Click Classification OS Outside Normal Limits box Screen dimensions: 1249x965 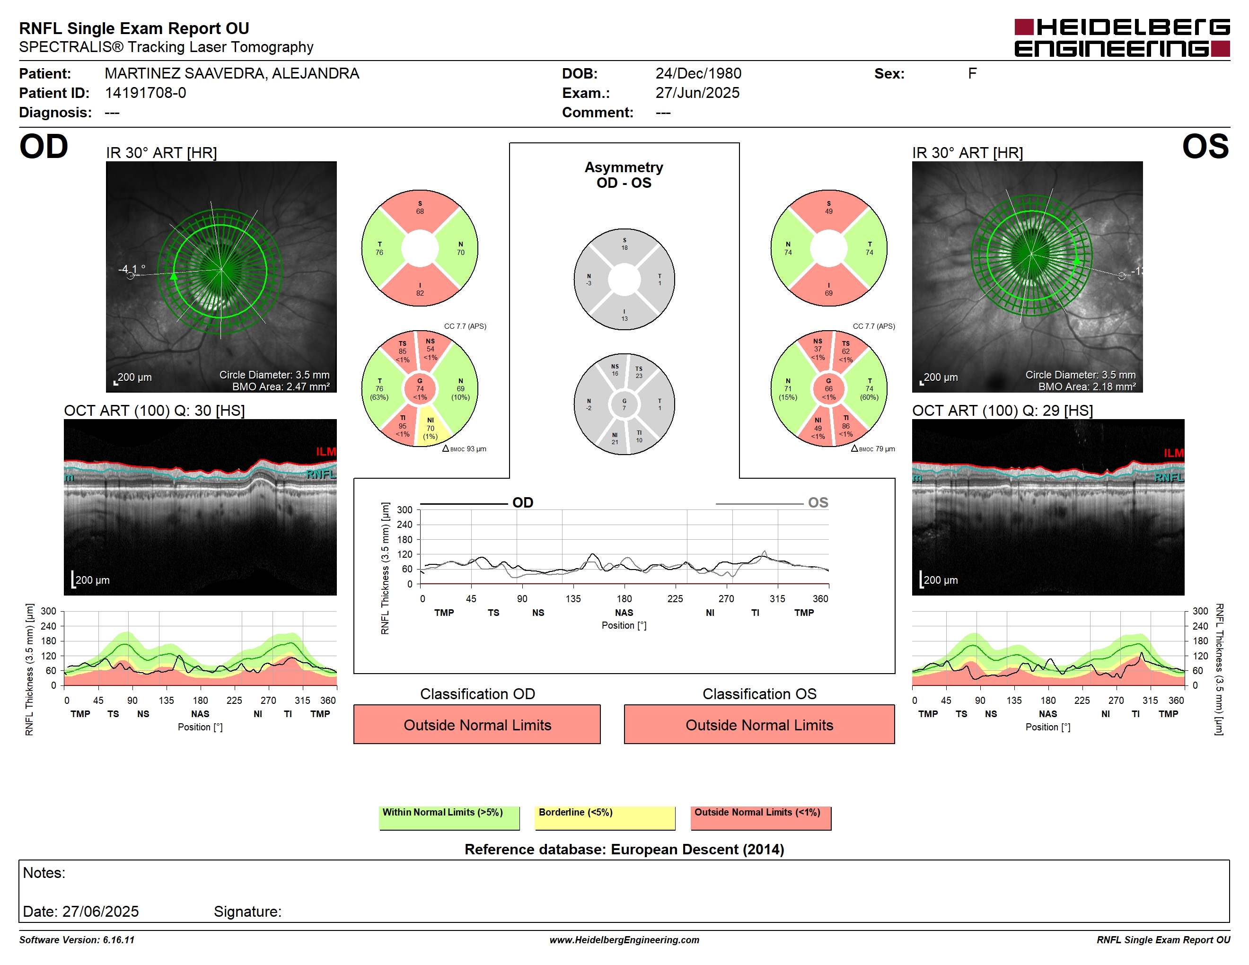[x=759, y=724]
